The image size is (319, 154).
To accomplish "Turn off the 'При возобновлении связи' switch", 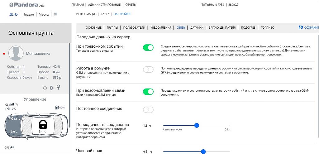I will click(148, 92).
